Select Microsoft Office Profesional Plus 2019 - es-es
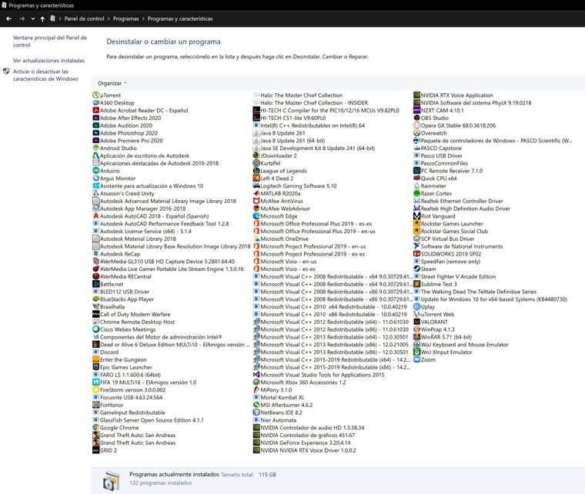Image resolution: width=585 pixels, height=494 pixels. pos(313,224)
